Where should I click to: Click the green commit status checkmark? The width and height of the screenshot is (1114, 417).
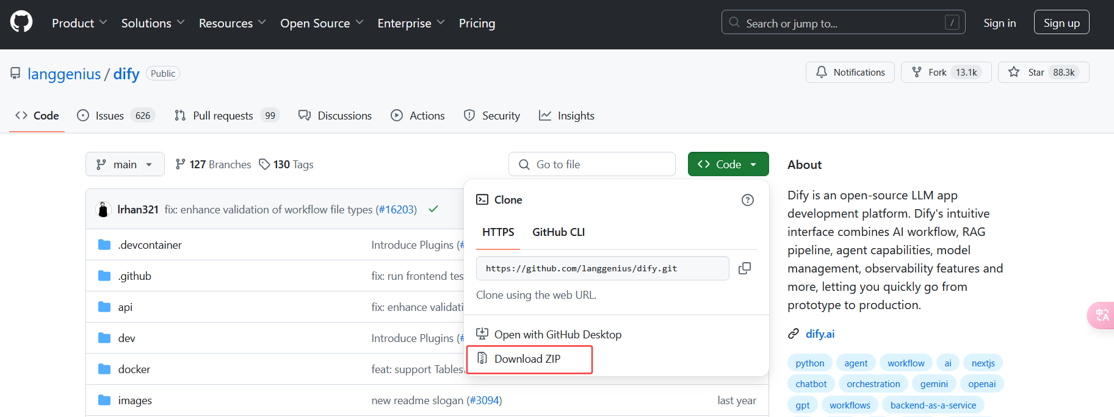pyautogui.click(x=433, y=209)
